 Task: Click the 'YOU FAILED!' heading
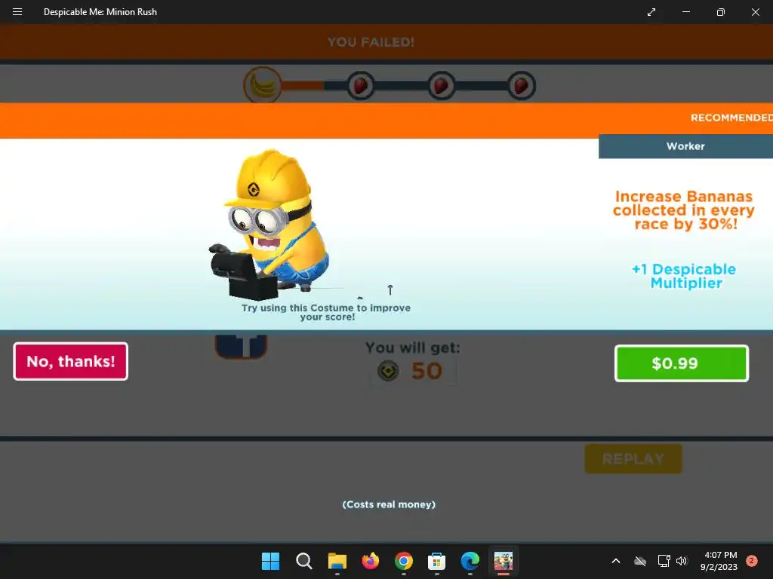tap(371, 42)
